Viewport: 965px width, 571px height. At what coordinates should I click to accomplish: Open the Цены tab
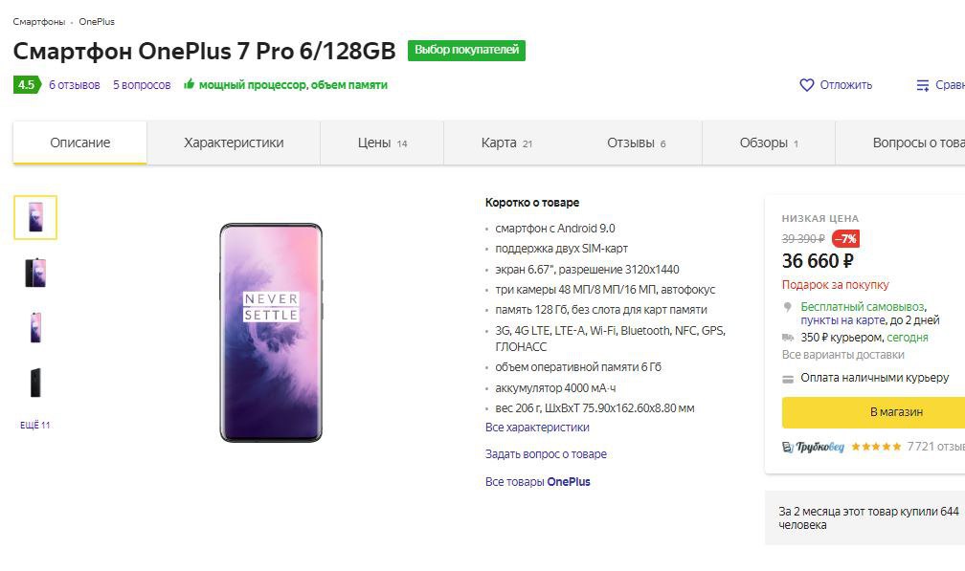pos(382,143)
